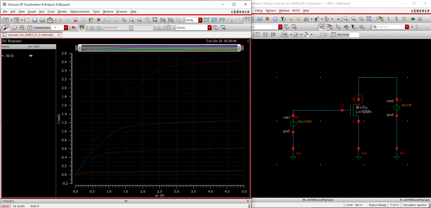Image resolution: width=431 pixels, height=208 pixels.
Task: Delete trace with the X icon in Visualization toolbar
Action: [99, 20]
